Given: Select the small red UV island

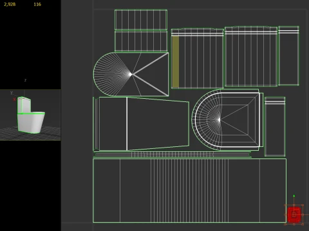Looking at the screenshot, I should (294, 214).
